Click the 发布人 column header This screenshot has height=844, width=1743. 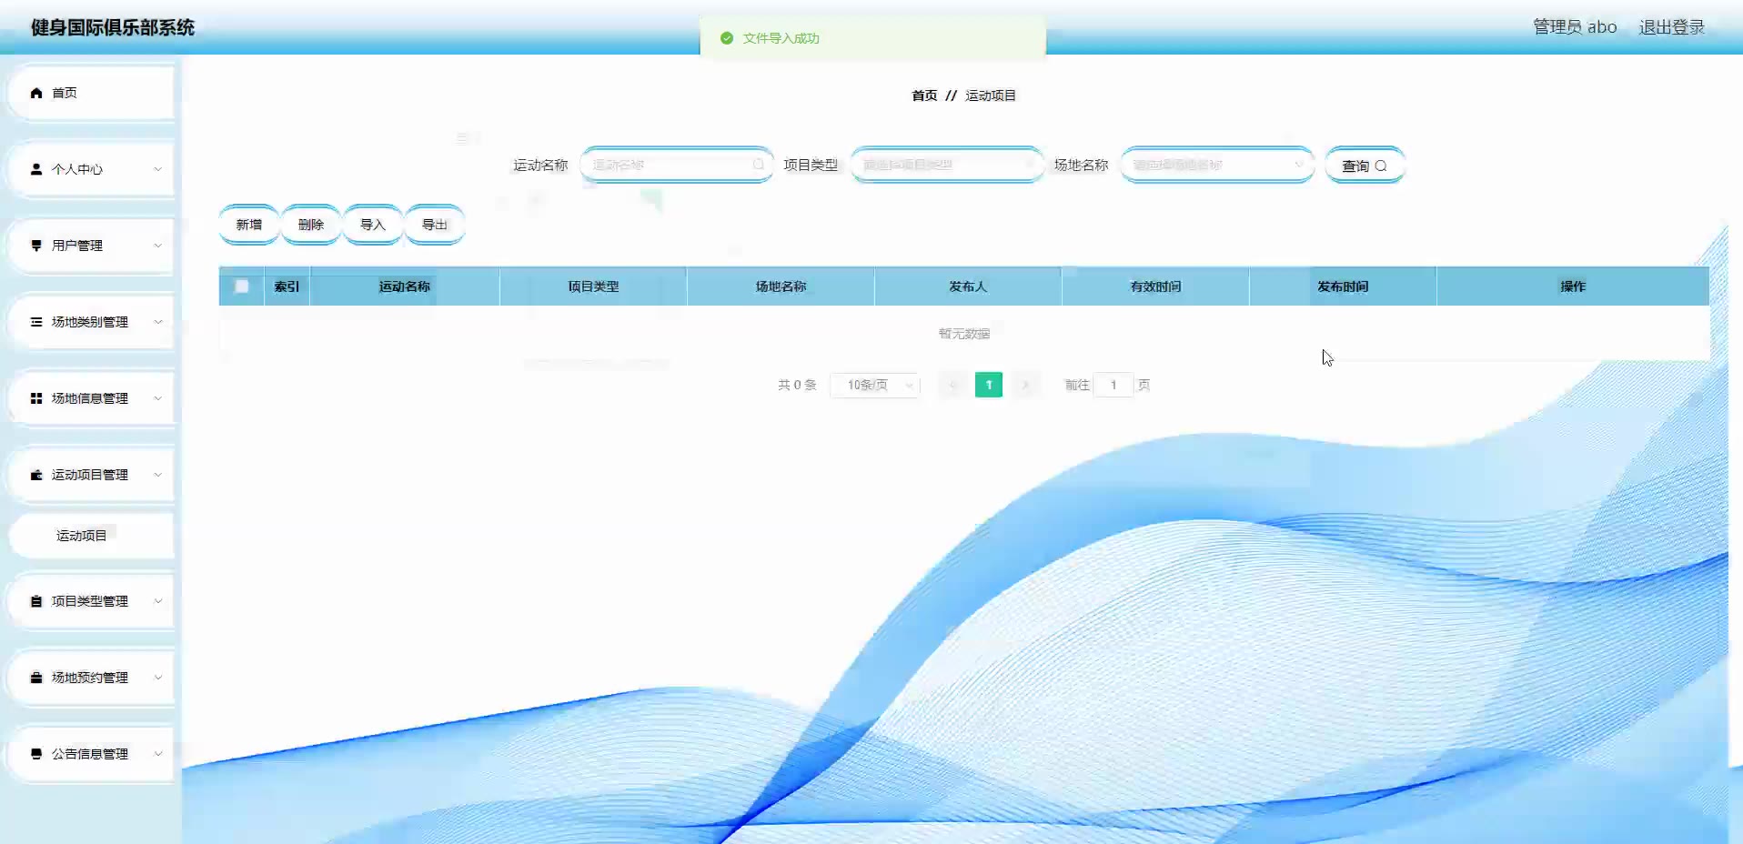point(968,286)
